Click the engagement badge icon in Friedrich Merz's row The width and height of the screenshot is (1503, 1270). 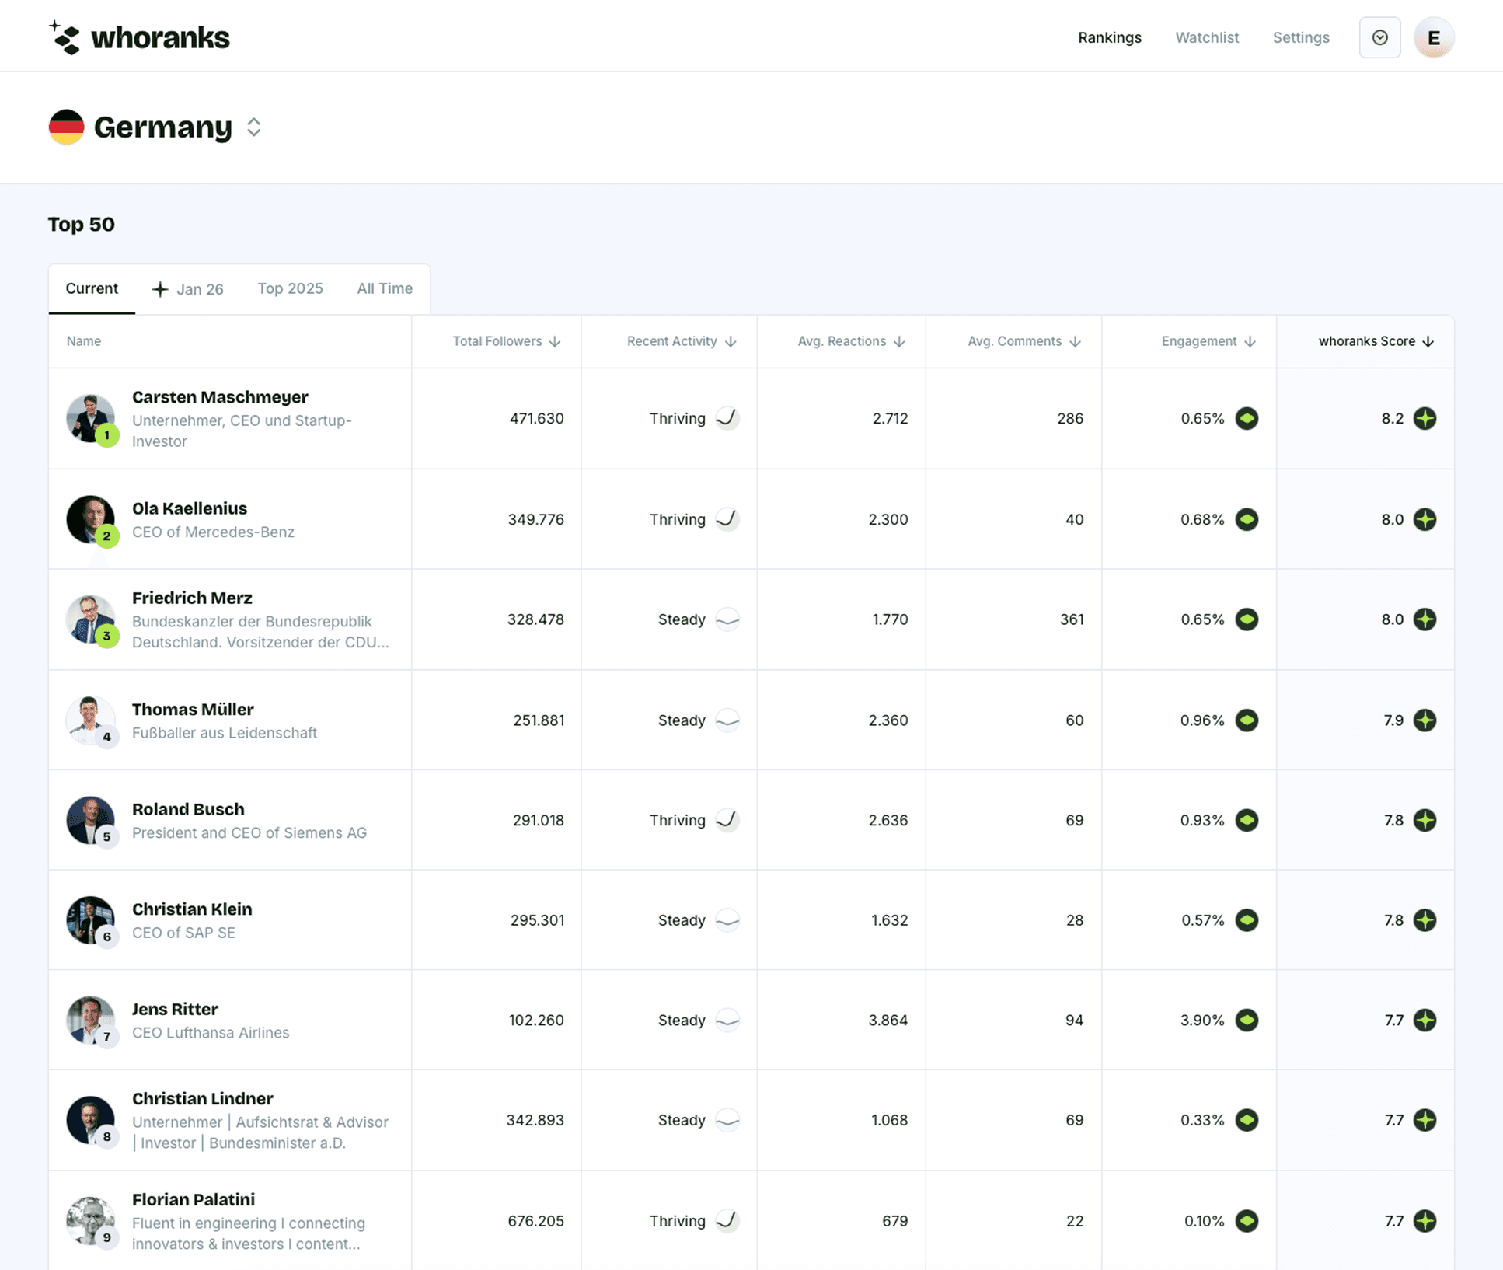point(1247,619)
